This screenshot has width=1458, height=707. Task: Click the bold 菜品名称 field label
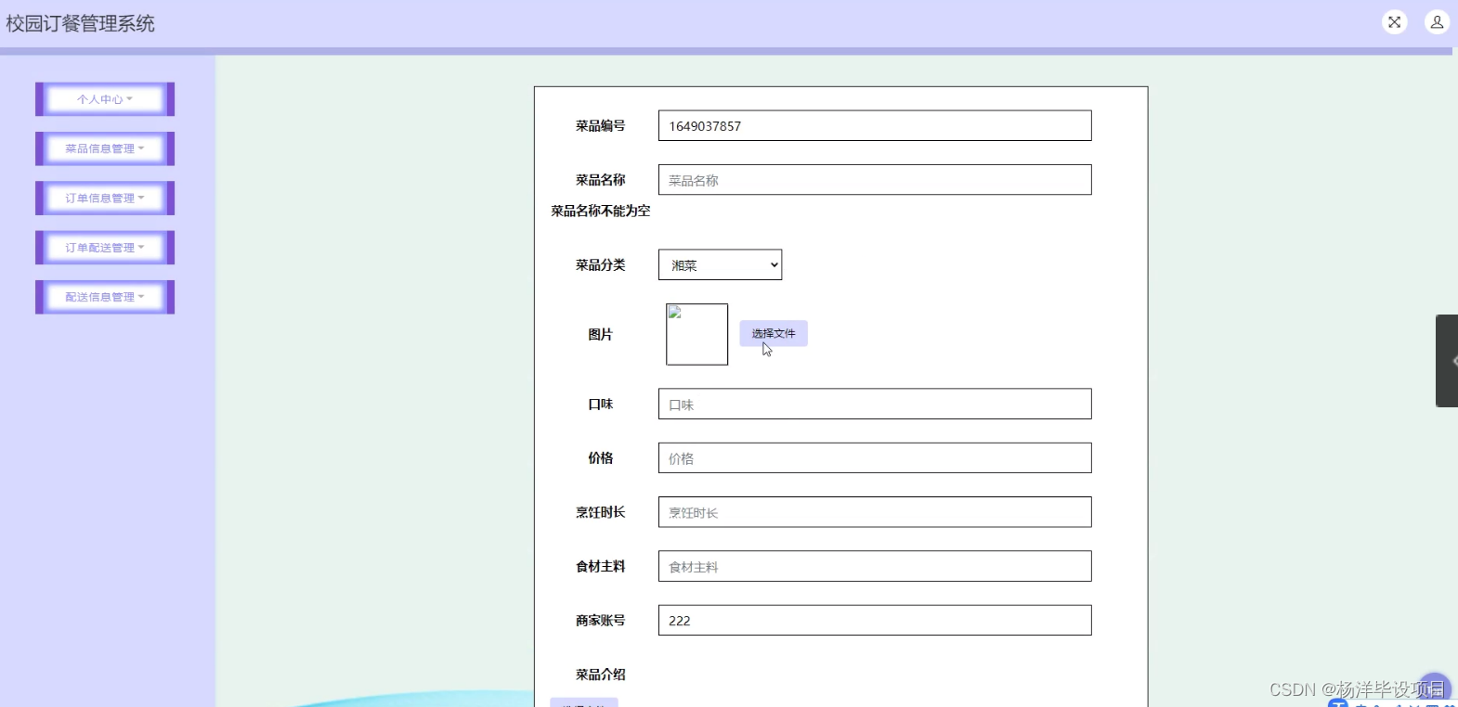[x=601, y=180]
